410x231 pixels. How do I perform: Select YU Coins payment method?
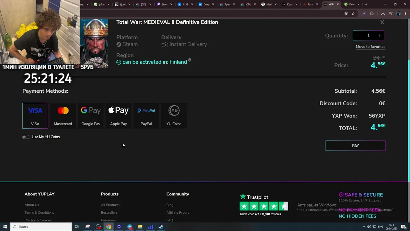pos(174,116)
